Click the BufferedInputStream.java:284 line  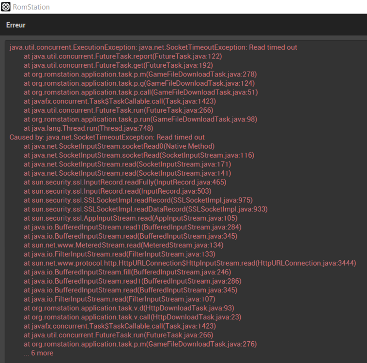tap(133, 227)
